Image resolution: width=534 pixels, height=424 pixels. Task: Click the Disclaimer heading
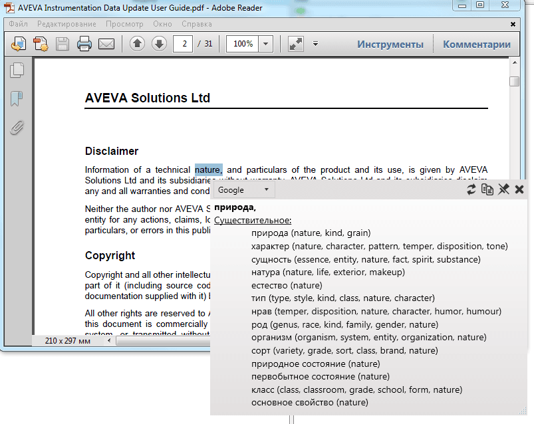click(112, 151)
